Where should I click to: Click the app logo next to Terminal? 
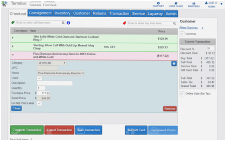(x=4, y=3)
